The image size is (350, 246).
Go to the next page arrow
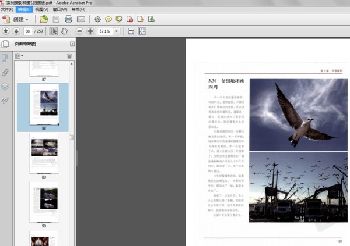16,31
